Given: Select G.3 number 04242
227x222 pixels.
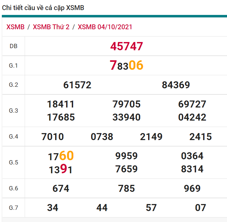Looking at the screenshot, I should pos(192,117).
